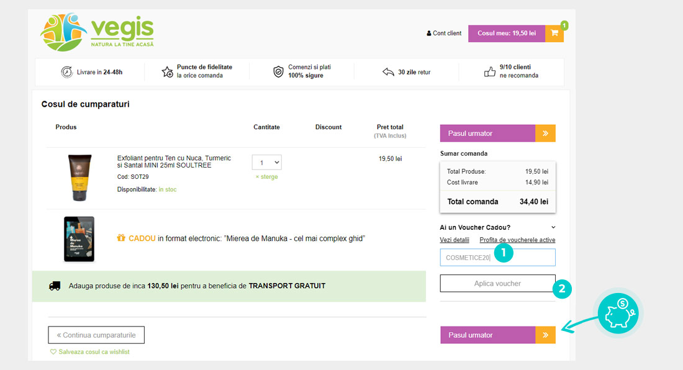Click the Total comanda 34,40 lei value
Screen dimensions: 683x370
click(x=533, y=202)
